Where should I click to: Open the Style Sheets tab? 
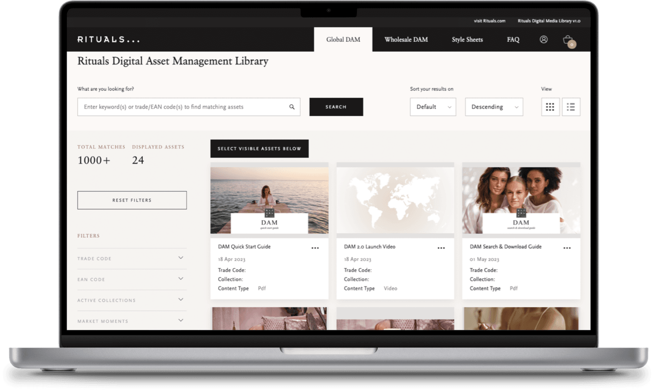(x=467, y=40)
